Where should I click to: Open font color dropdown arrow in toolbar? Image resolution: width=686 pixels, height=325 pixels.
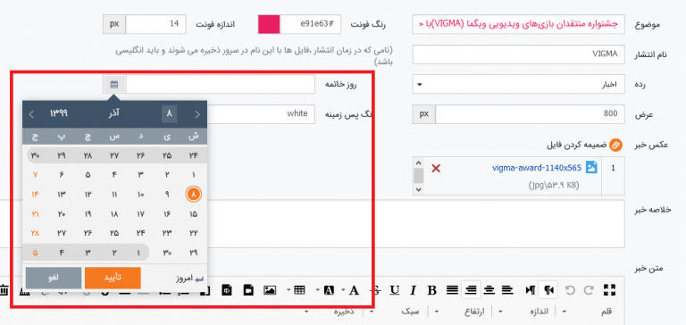coord(344,289)
